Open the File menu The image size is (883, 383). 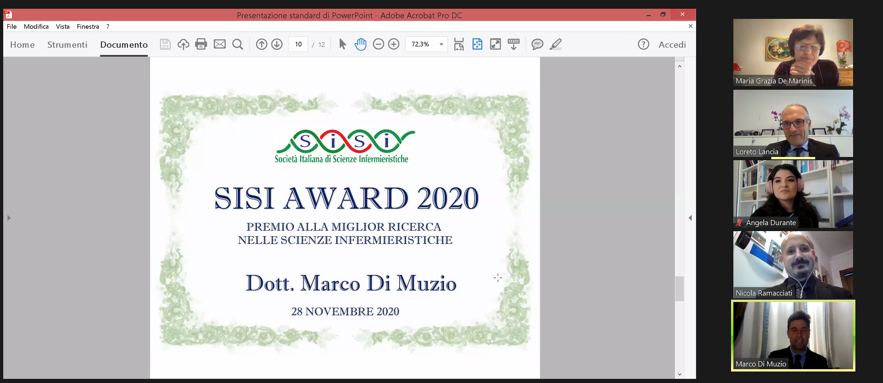12,27
